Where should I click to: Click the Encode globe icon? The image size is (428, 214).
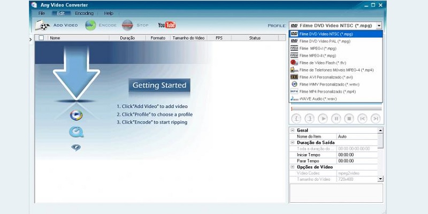coord(90,25)
